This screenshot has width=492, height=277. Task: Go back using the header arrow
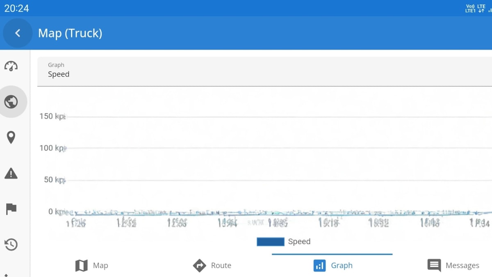pyautogui.click(x=18, y=33)
